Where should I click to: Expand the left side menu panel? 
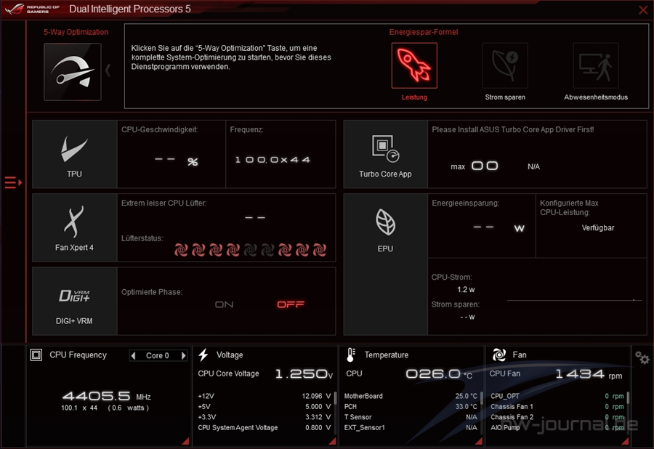pyautogui.click(x=13, y=182)
